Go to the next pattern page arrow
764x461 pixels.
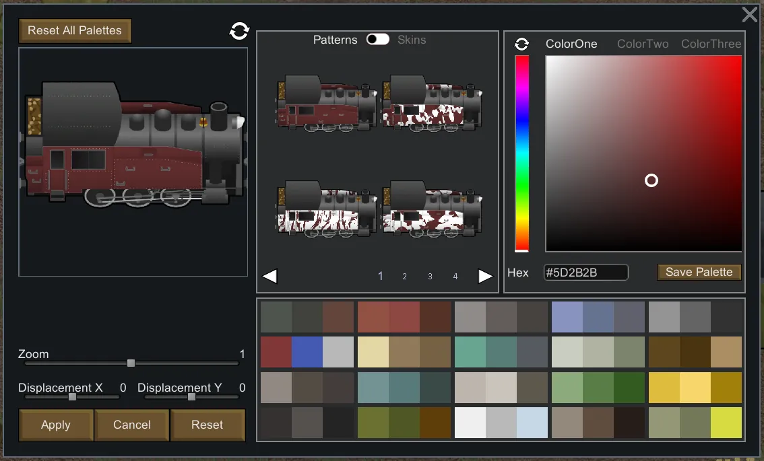[485, 276]
